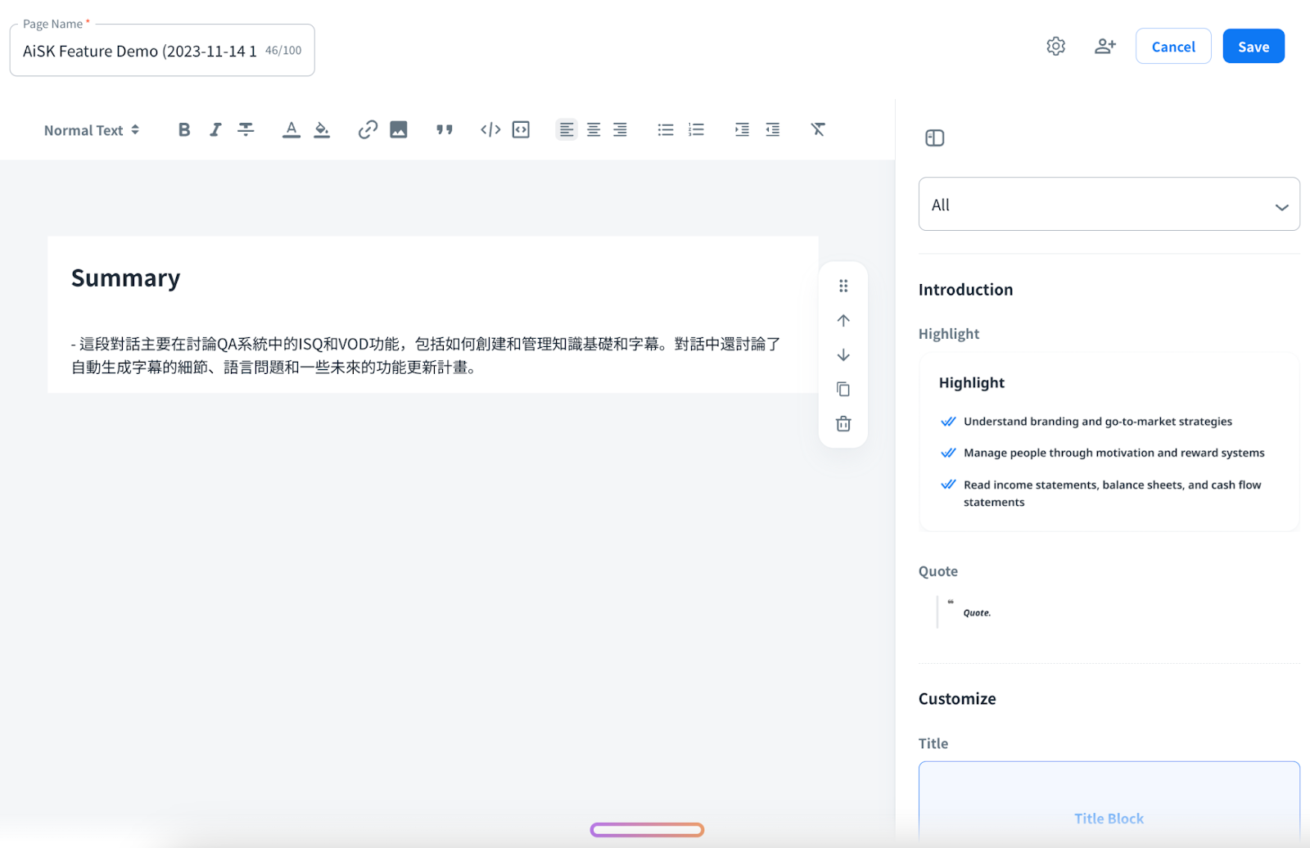The height and width of the screenshot is (848, 1310).
Task: Select center text alignment
Action: 594,129
